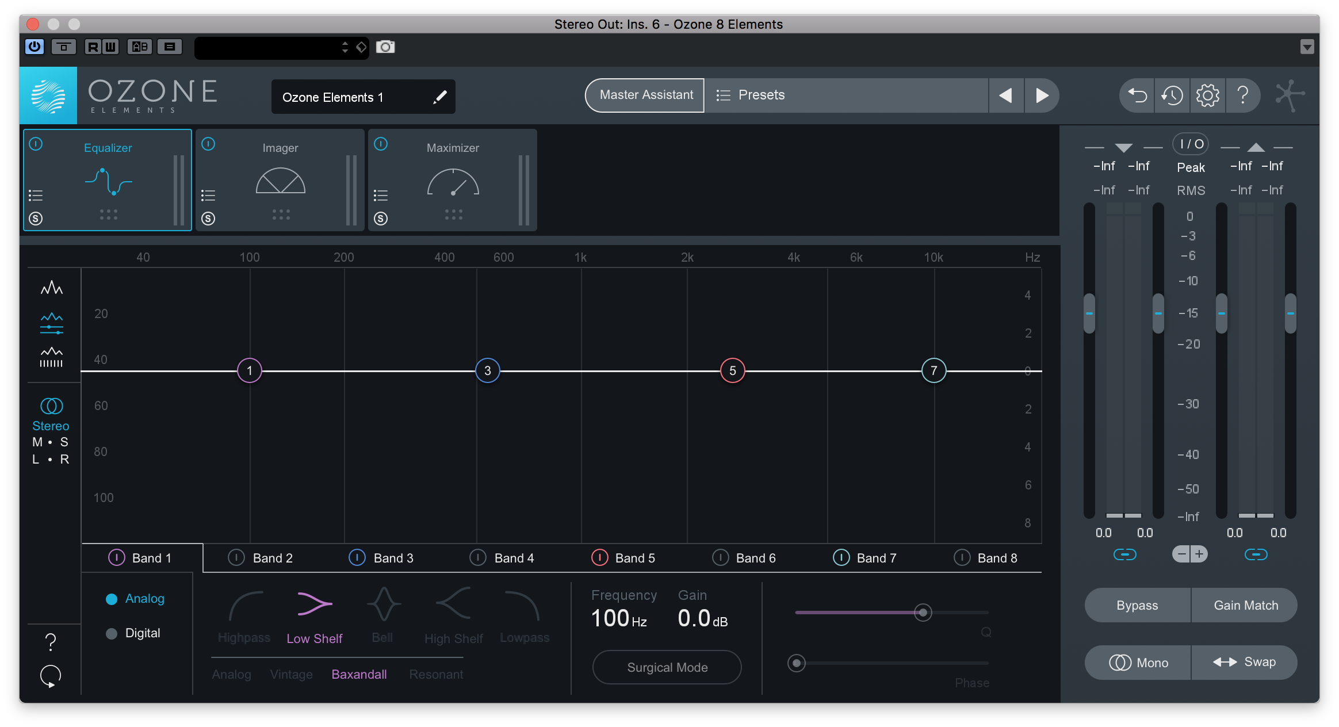Image resolution: width=1339 pixels, height=727 pixels.
Task: Advance to next preset with forward arrow
Action: (1042, 95)
